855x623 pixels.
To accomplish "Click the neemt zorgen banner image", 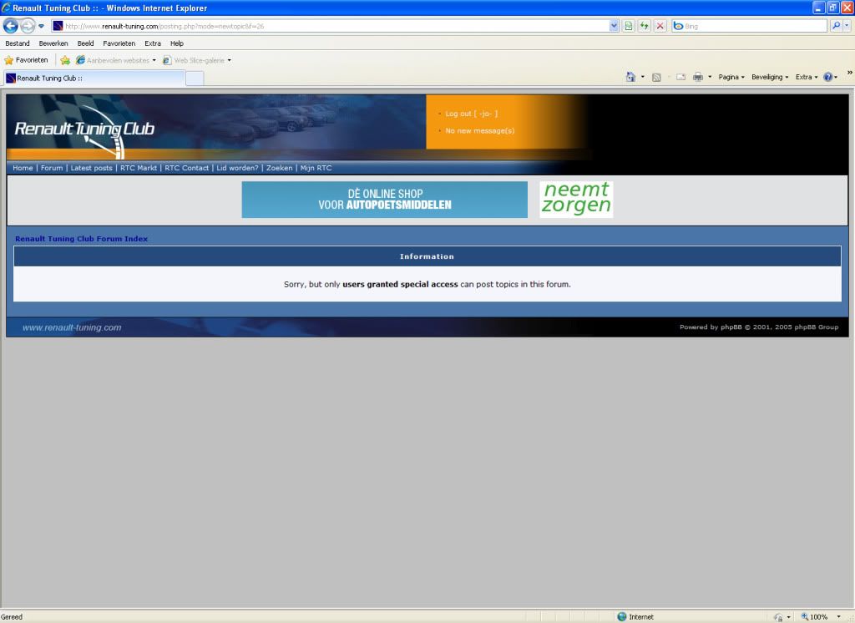I will tap(576, 200).
